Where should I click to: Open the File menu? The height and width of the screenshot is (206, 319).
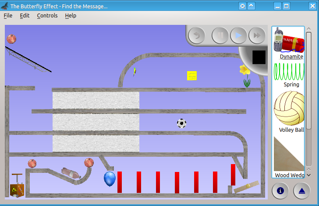tap(8, 16)
